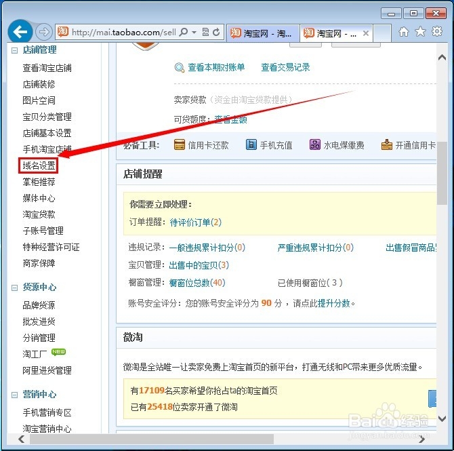Open 图片空间 in sidebar
The image size is (454, 451).
click(39, 100)
